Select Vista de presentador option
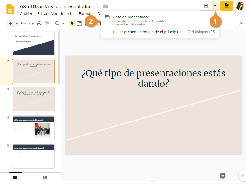 tap(130, 17)
